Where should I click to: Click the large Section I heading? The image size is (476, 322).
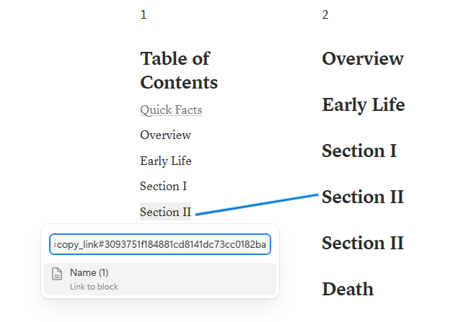(359, 151)
